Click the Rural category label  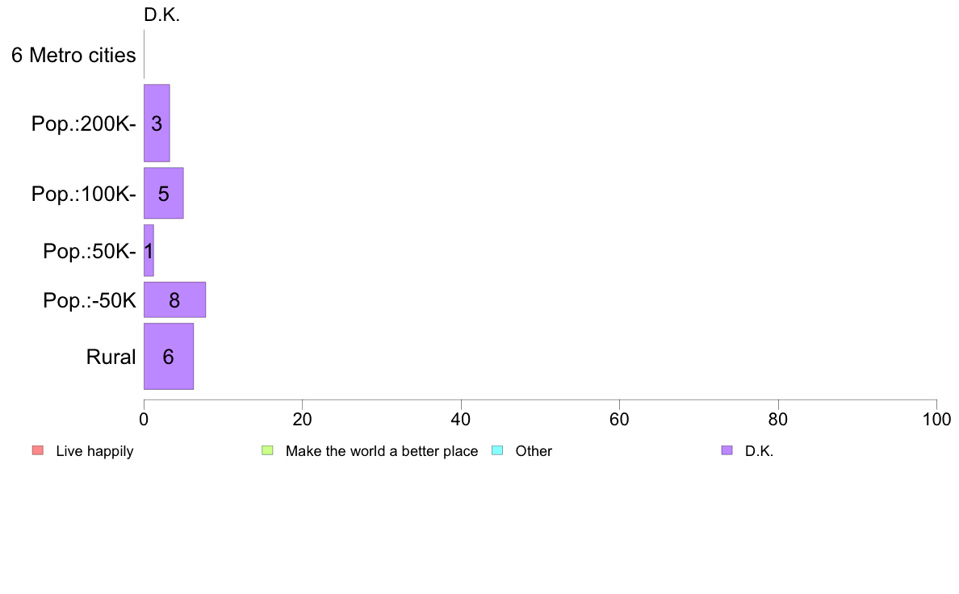pos(111,357)
